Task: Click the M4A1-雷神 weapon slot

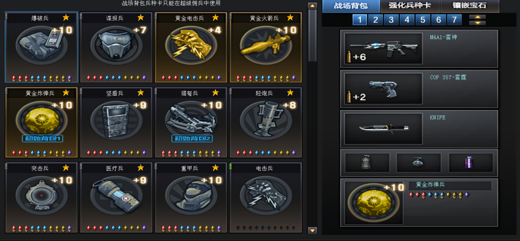Action: [419, 49]
